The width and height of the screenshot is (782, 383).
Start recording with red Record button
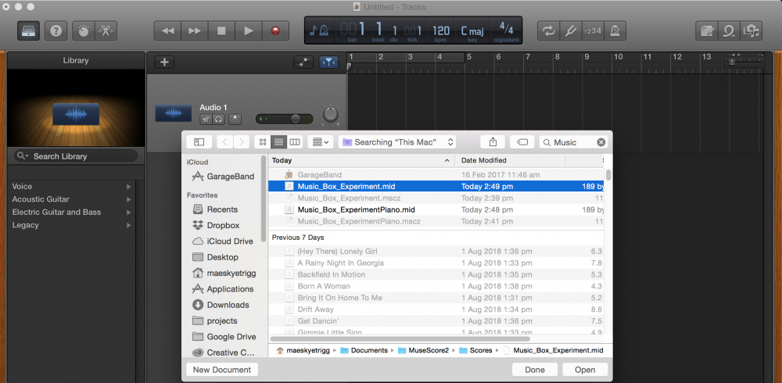(275, 31)
